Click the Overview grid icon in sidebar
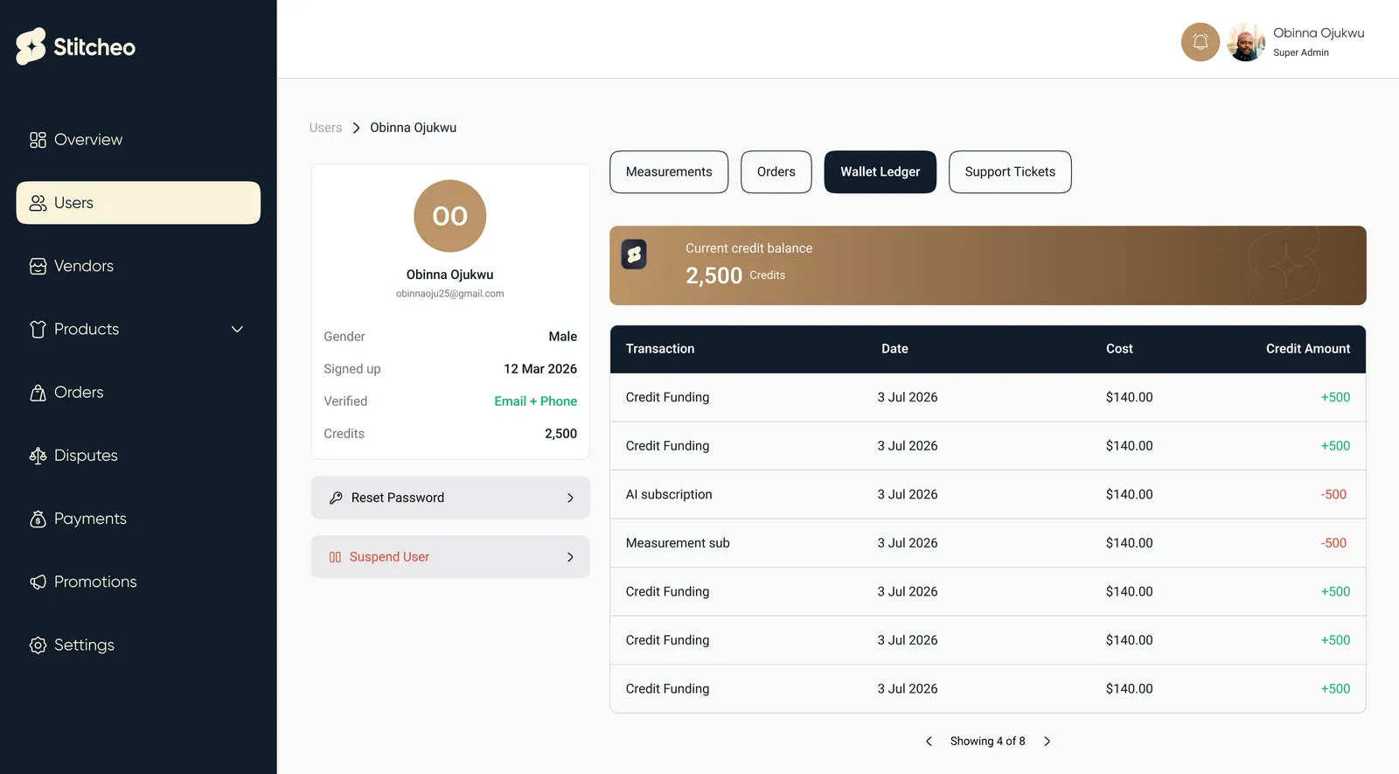This screenshot has height=774, width=1399. 38,140
